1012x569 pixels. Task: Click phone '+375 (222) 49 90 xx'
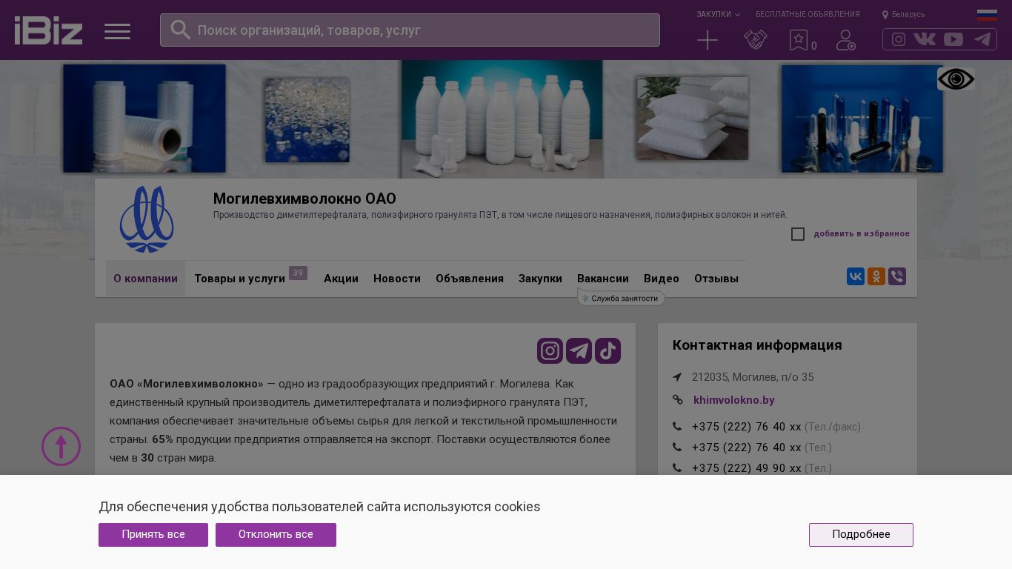coord(762,468)
